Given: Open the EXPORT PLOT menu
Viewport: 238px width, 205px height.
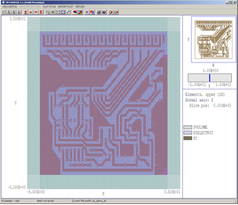Looking at the screenshot, I should 65,7.
